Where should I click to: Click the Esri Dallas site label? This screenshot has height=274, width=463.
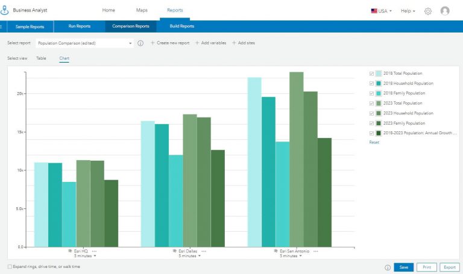pyautogui.click(x=188, y=251)
